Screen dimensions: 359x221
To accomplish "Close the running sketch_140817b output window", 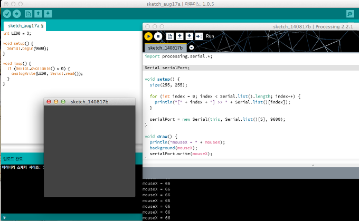I will click(x=49, y=102).
